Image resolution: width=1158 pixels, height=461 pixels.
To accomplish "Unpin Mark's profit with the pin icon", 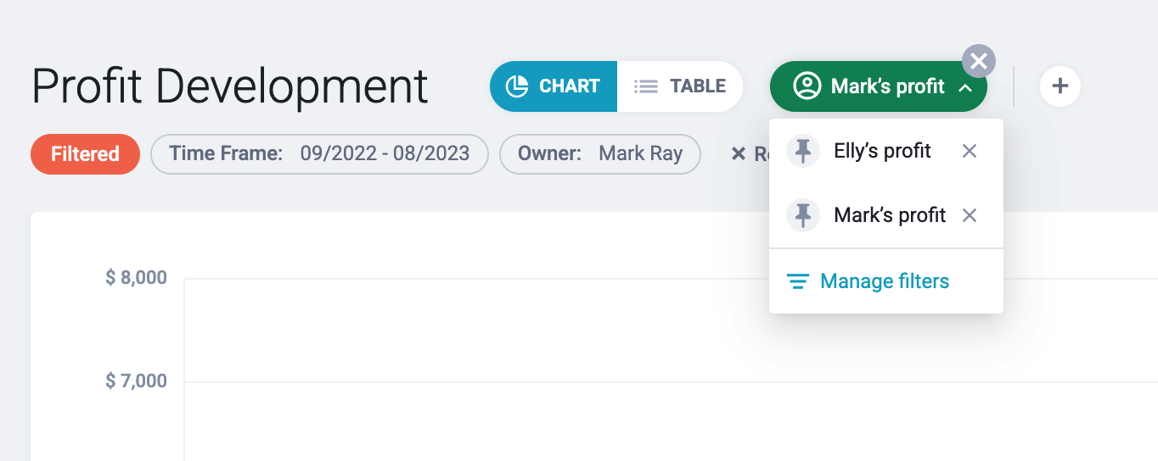I will (803, 215).
